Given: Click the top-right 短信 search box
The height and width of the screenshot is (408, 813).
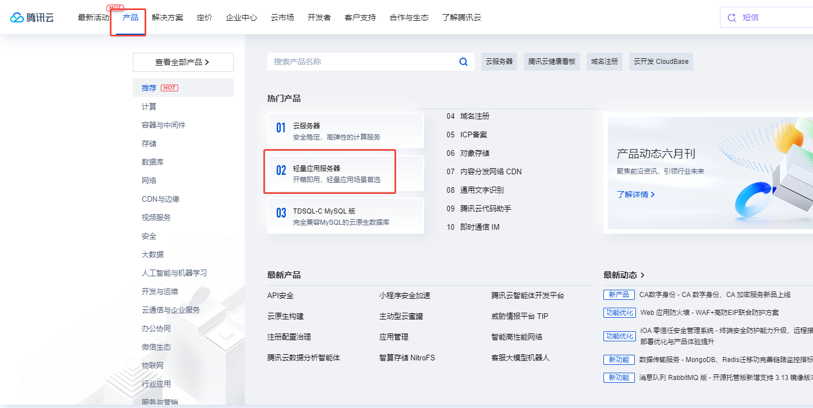Looking at the screenshot, I should 766,17.
